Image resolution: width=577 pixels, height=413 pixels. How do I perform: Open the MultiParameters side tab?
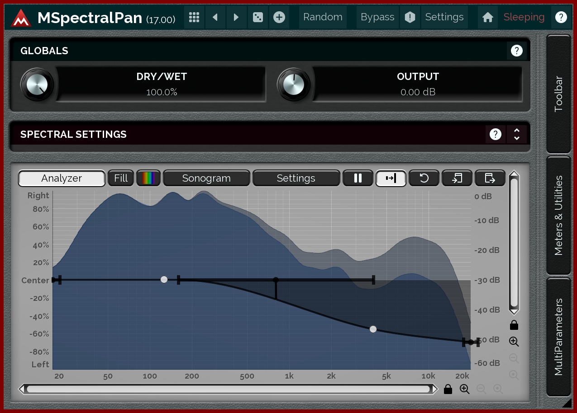559,337
